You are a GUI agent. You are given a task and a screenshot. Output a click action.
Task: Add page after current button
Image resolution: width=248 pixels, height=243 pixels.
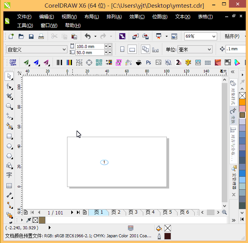[x=85, y=212]
